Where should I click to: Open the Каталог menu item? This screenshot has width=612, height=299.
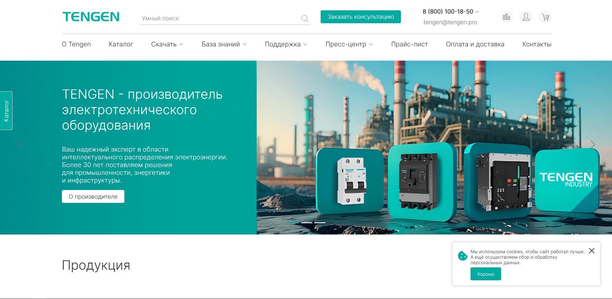click(121, 44)
